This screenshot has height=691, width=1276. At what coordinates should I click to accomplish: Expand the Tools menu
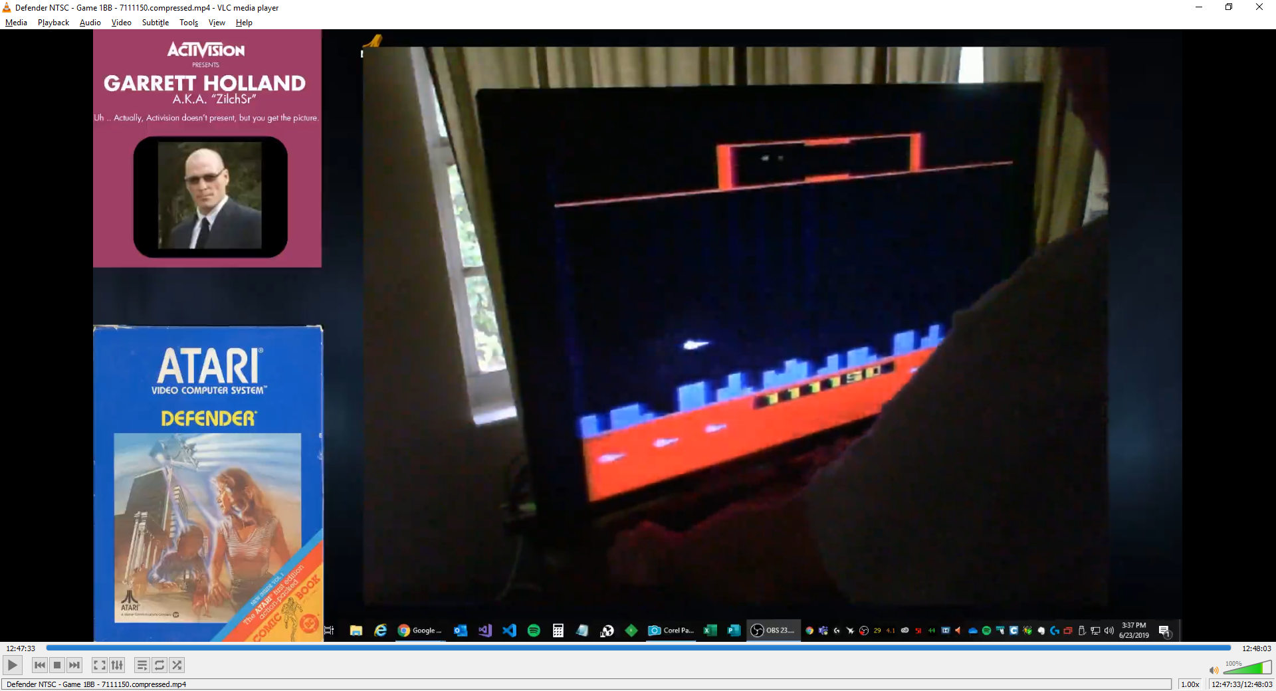pyautogui.click(x=189, y=23)
